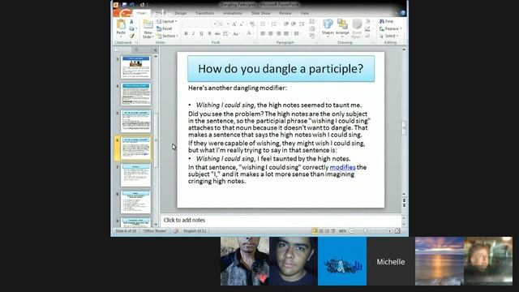The width and height of the screenshot is (519, 292).
Task: Click Undo in Quick Access Toolbar
Action: (132, 5)
